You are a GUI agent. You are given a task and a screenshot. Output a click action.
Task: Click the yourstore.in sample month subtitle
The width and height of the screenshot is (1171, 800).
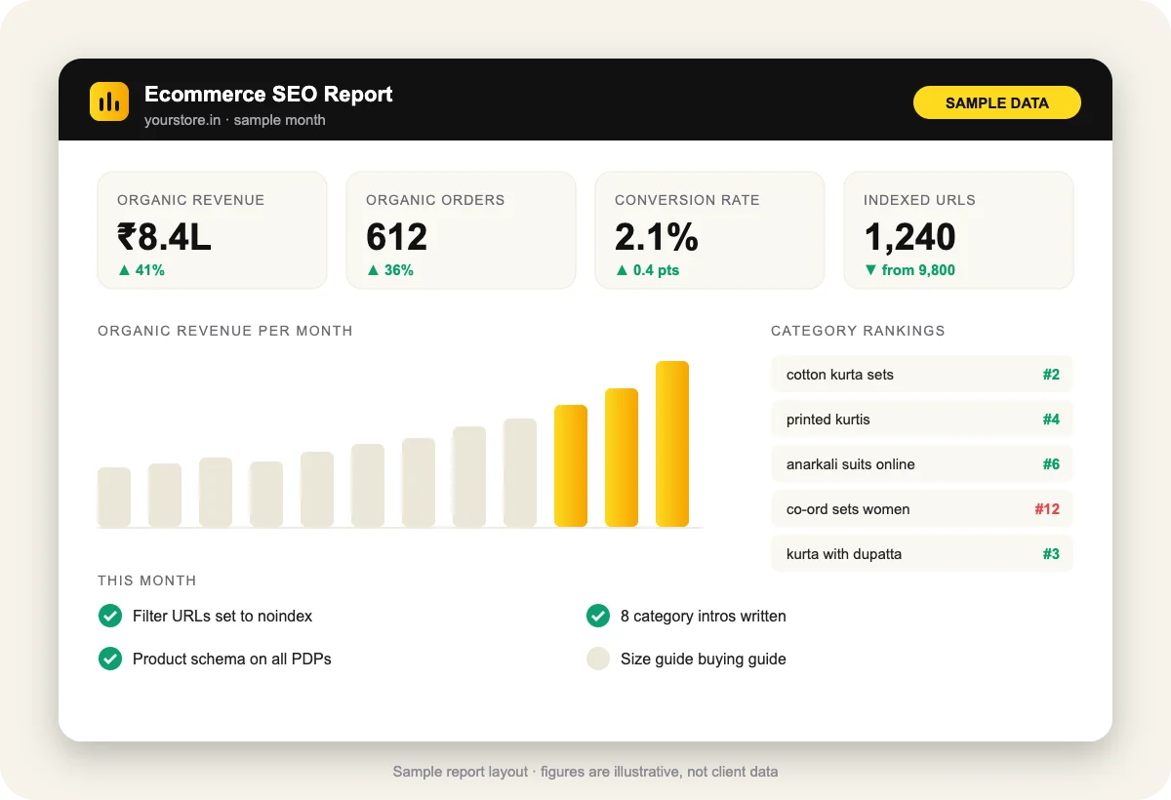235,120
